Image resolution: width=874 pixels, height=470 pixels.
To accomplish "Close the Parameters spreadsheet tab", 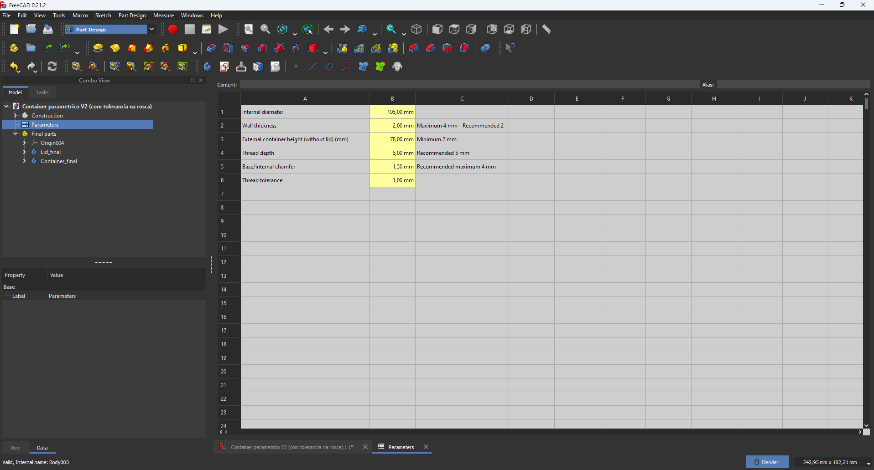I will (x=427, y=447).
